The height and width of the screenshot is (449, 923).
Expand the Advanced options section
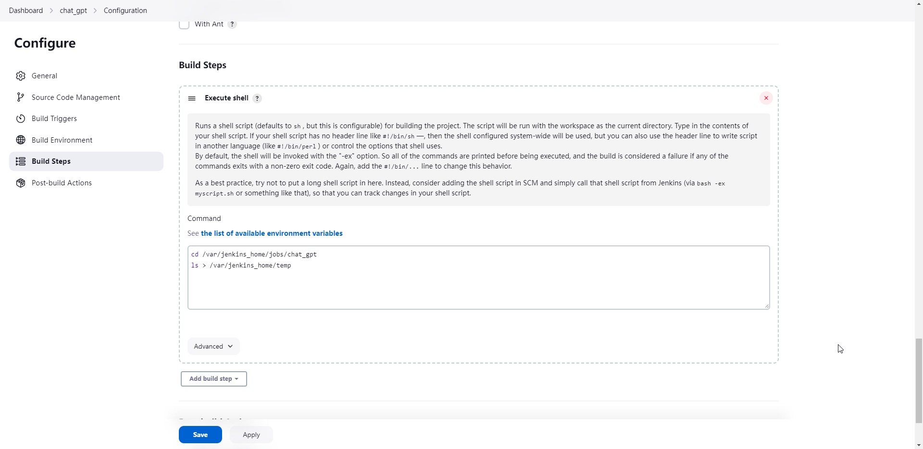213,346
